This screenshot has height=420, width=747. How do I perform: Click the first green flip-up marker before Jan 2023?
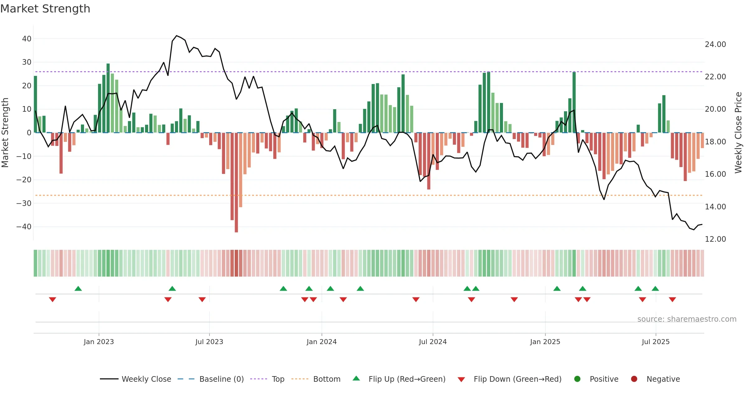coord(78,289)
